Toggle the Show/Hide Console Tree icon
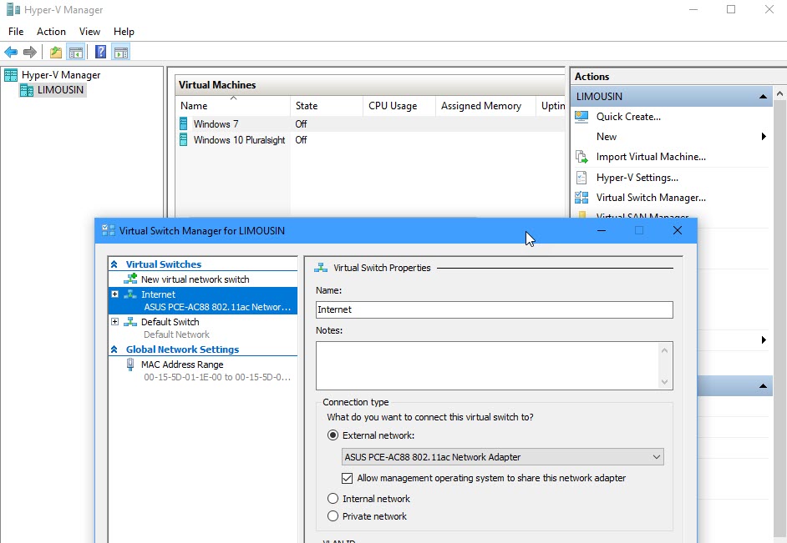The width and height of the screenshot is (787, 543). coord(76,53)
